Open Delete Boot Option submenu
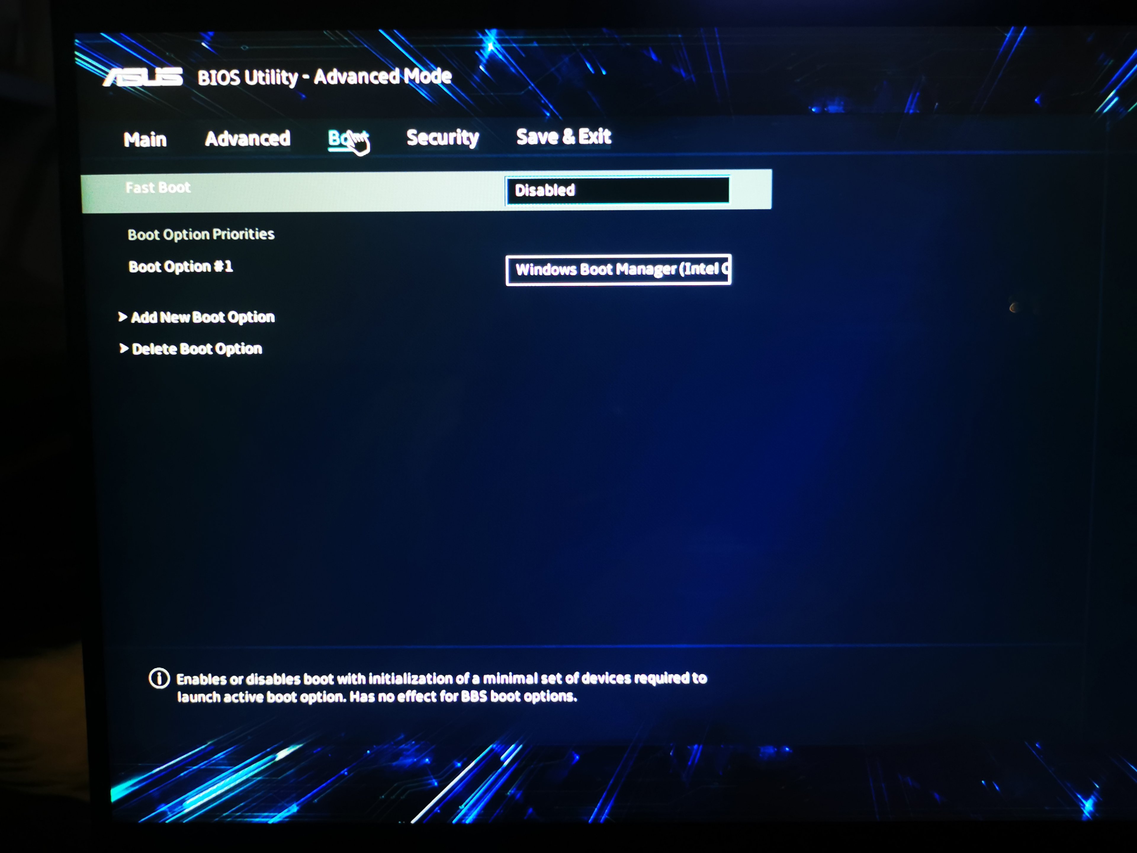The image size is (1137, 853). point(197,349)
